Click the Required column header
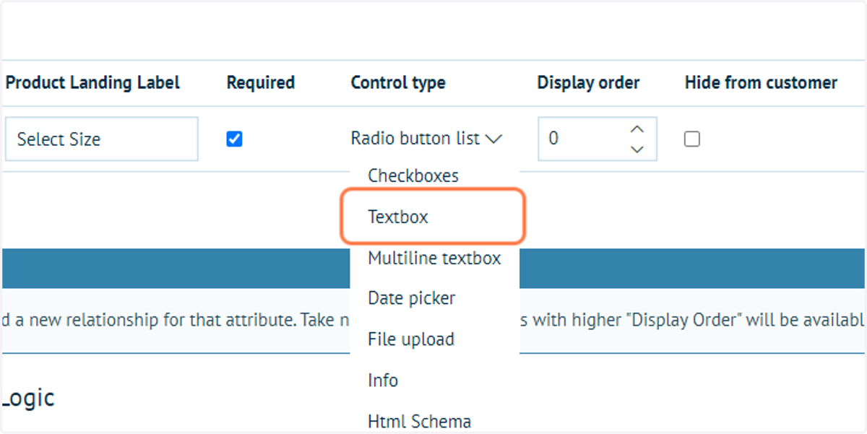Screen dimensions: 867x434 [261, 83]
